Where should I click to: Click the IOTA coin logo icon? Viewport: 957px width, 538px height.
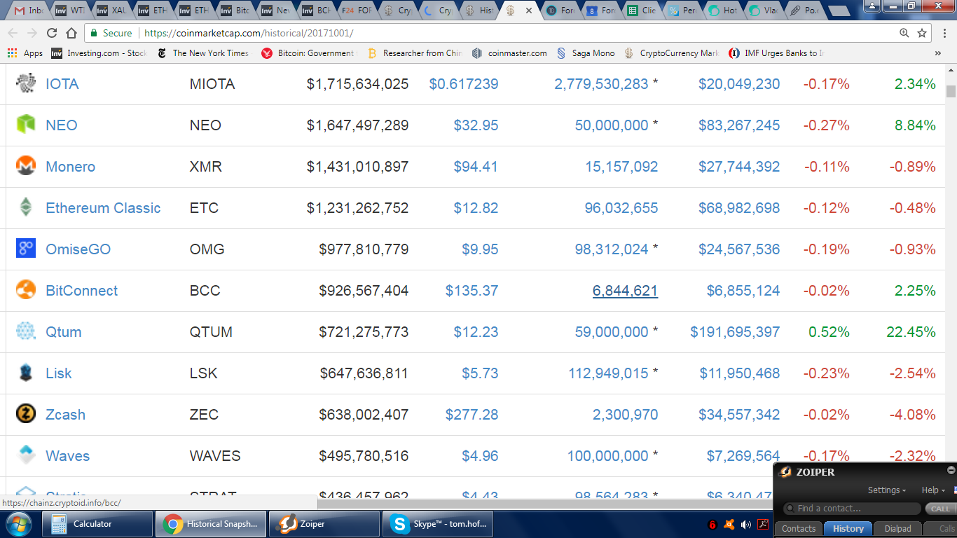[26, 83]
